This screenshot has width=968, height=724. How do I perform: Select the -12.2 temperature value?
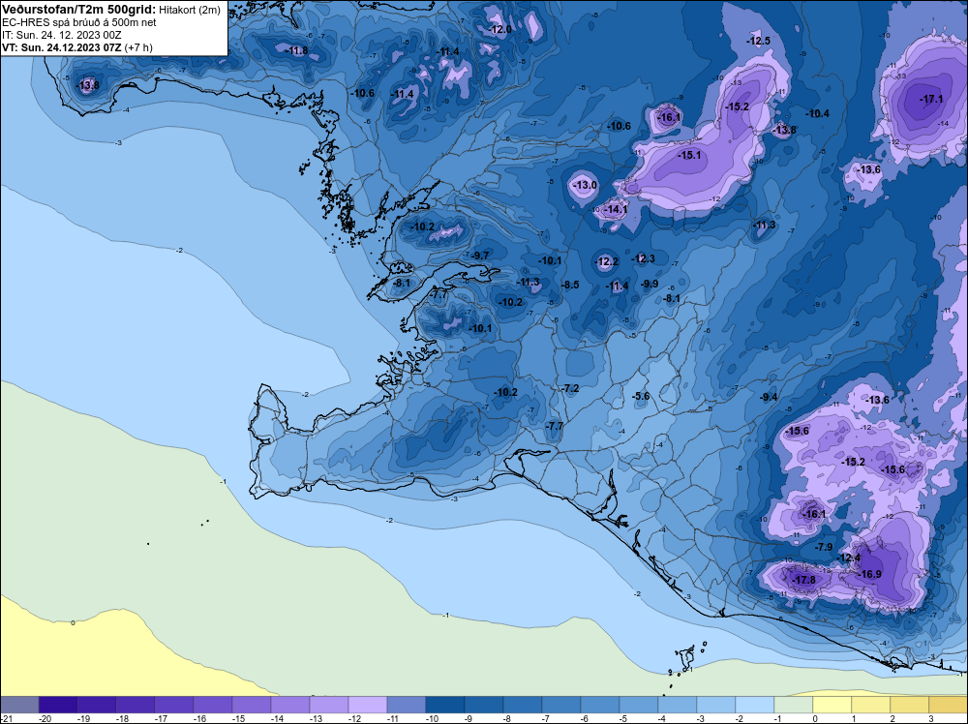coord(607,262)
